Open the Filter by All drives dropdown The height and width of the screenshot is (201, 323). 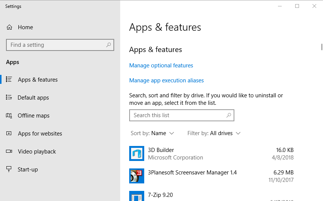point(214,133)
